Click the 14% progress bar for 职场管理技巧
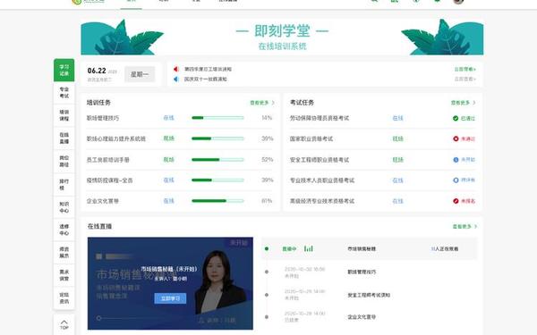 tap(217, 118)
